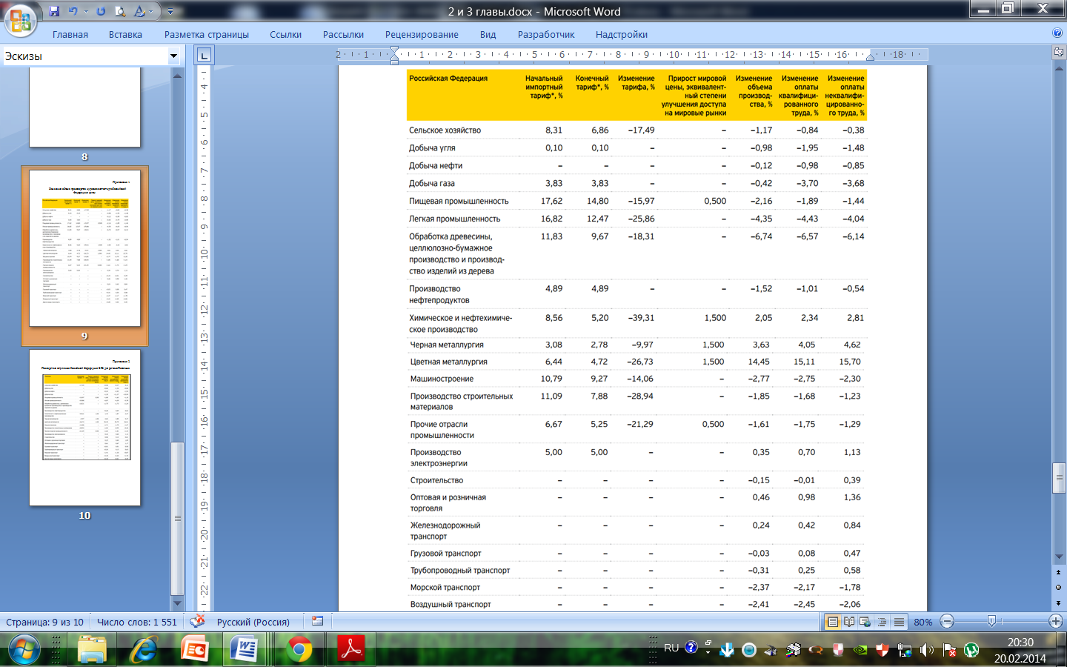The width and height of the screenshot is (1067, 667).
Task: Switch to Draft view
Action: (x=899, y=622)
